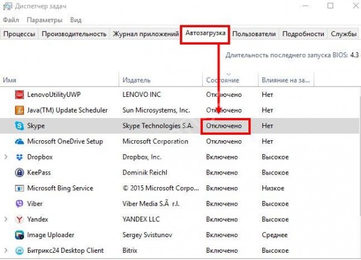Maximize the Диспетчер задач window

click(x=330, y=6)
